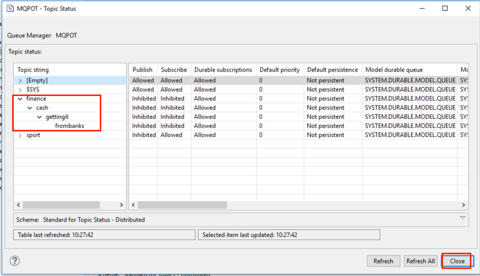The width and height of the screenshot is (480, 276).
Task: Click tree pane scrollbar right arrow
Action: (122, 205)
